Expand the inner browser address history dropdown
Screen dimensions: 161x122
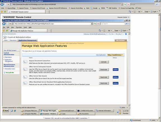pos(92,24)
